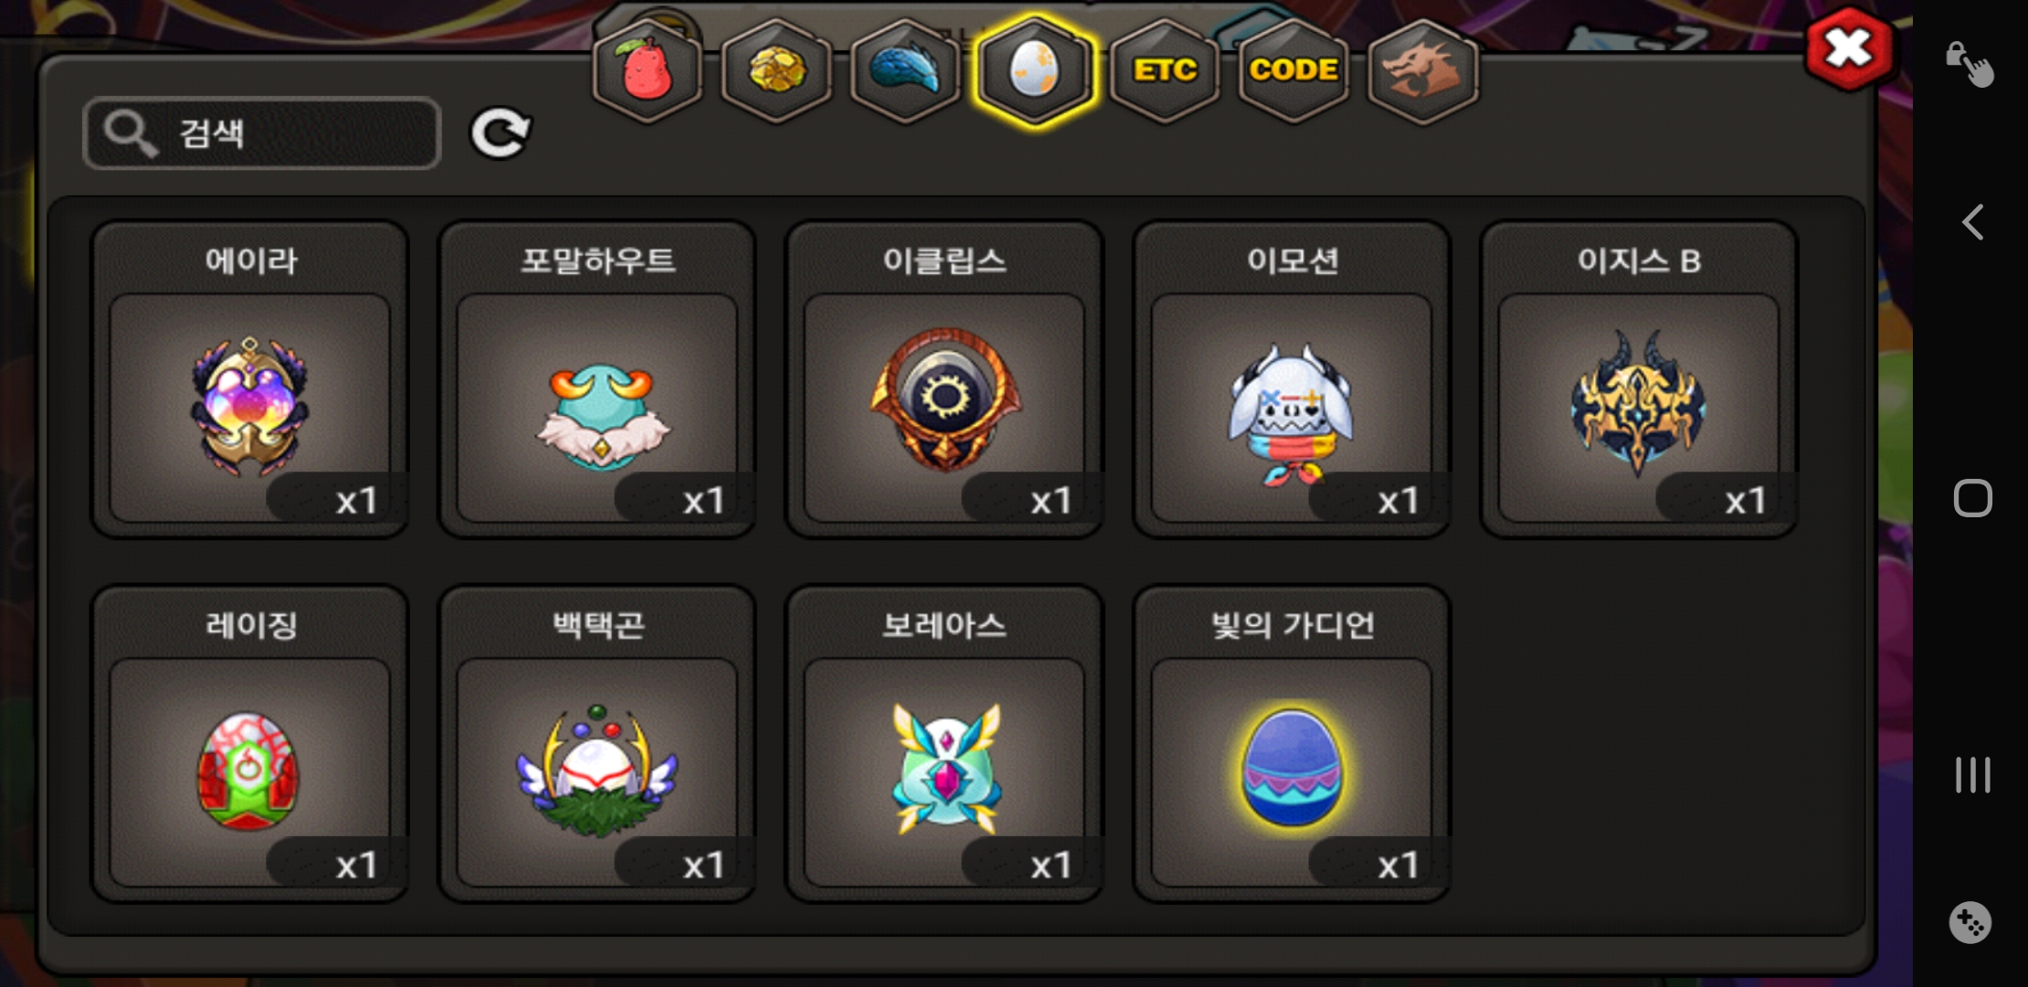Choose the 레이징 egg item
This screenshot has width=2028, height=987.
[x=249, y=744]
